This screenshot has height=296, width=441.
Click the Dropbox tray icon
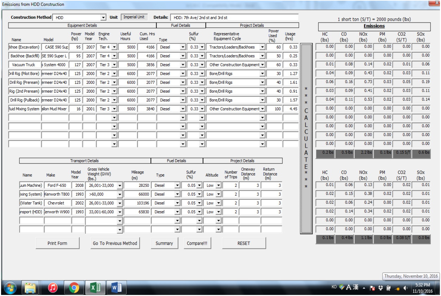380,288
